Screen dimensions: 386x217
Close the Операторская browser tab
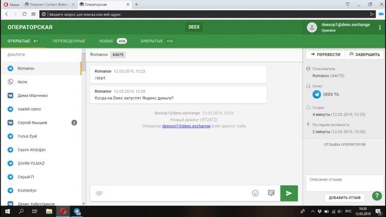click(128, 4)
